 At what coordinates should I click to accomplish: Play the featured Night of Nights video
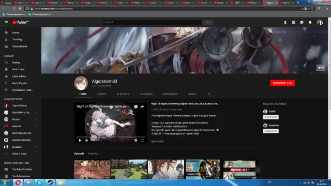coord(80,141)
